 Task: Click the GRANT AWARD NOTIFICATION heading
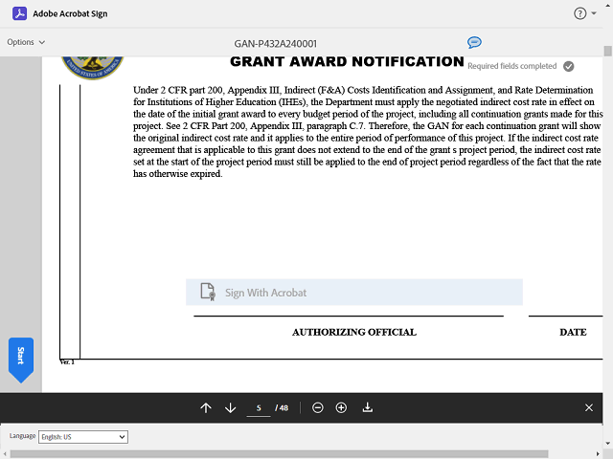pos(347,61)
